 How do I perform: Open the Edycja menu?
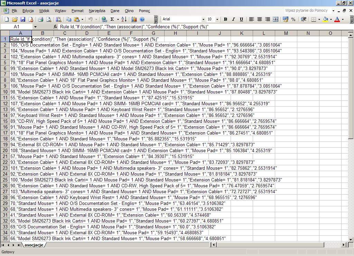pos(28,11)
